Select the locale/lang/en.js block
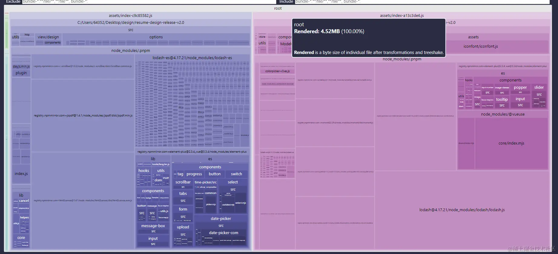 click(160, 164)
